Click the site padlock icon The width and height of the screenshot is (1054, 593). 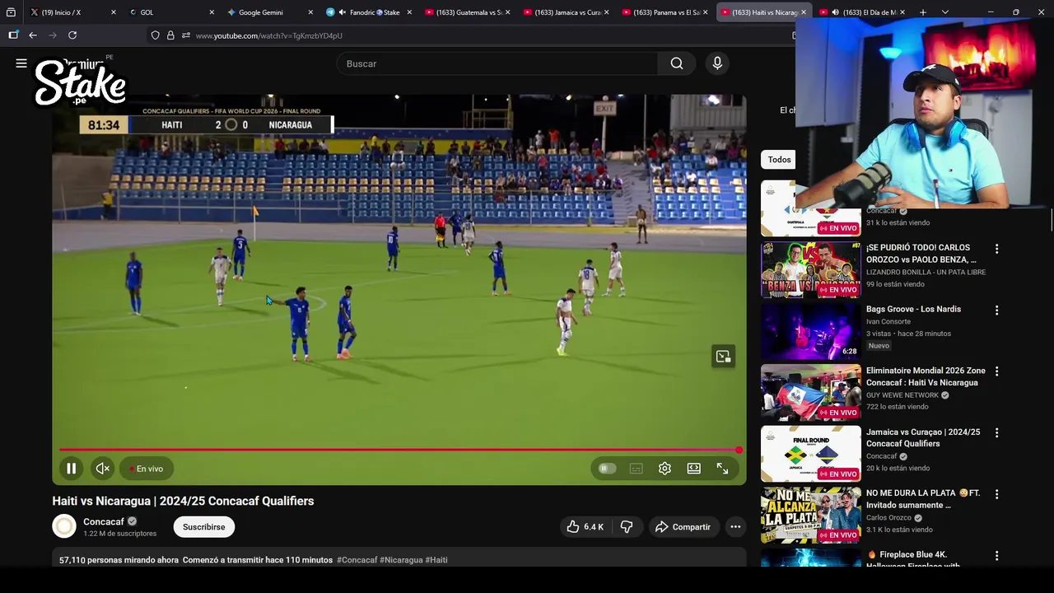coord(170,35)
